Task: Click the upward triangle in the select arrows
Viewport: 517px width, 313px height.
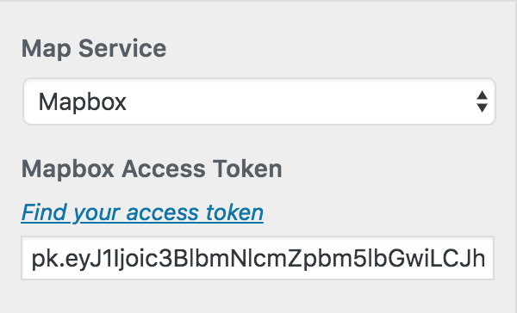Action: (482, 95)
